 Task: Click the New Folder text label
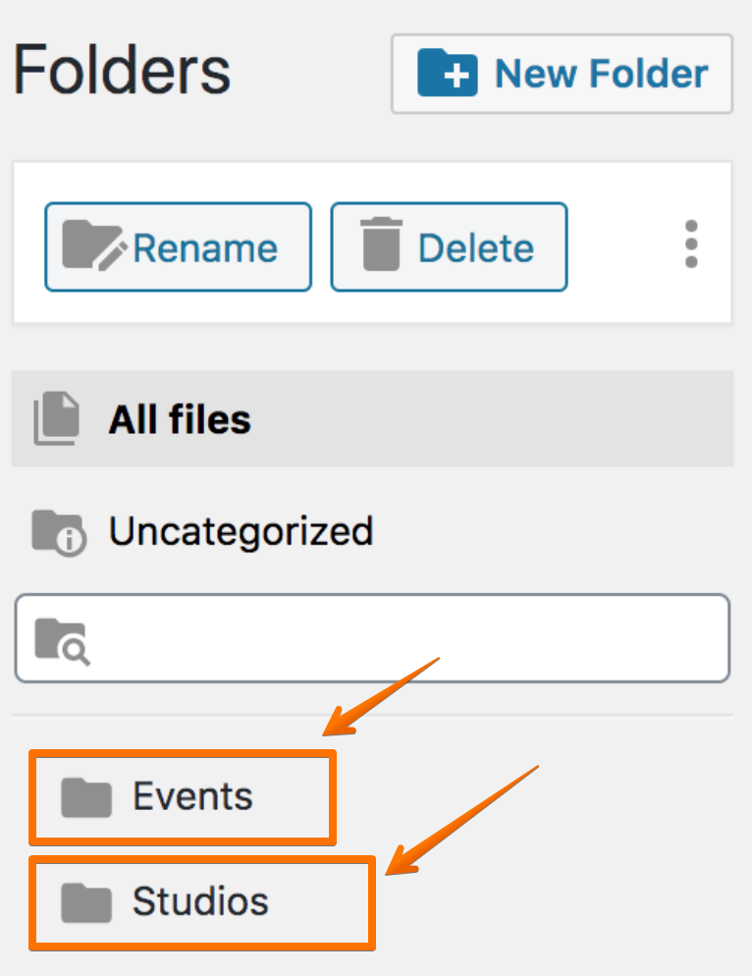click(602, 74)
